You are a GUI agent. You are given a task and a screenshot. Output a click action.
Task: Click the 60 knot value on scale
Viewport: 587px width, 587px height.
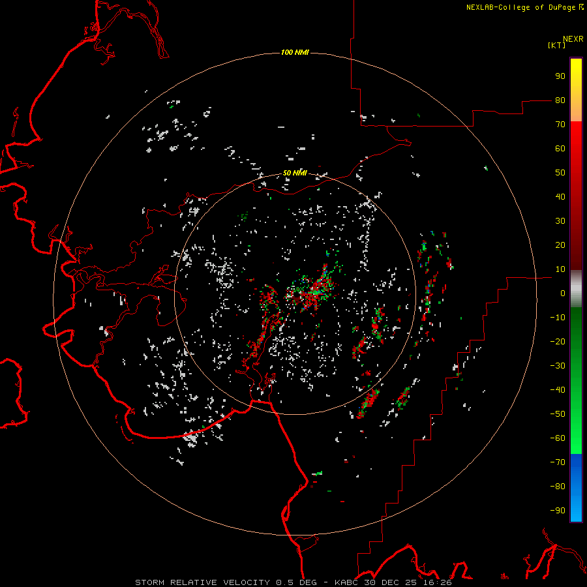click(x=560, y=149)
